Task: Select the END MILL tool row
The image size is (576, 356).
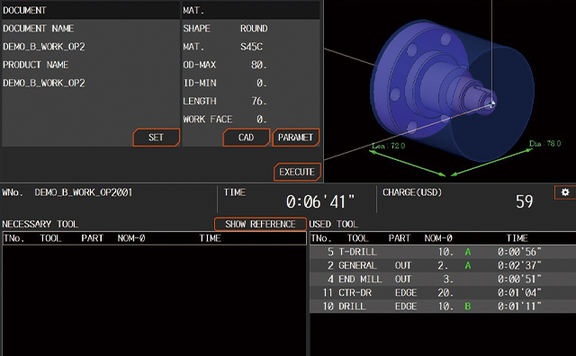Action: [x=443, y=279]
